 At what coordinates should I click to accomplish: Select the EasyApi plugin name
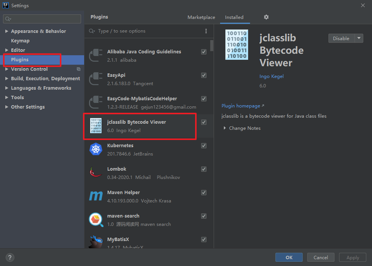(x=116, y=75)
